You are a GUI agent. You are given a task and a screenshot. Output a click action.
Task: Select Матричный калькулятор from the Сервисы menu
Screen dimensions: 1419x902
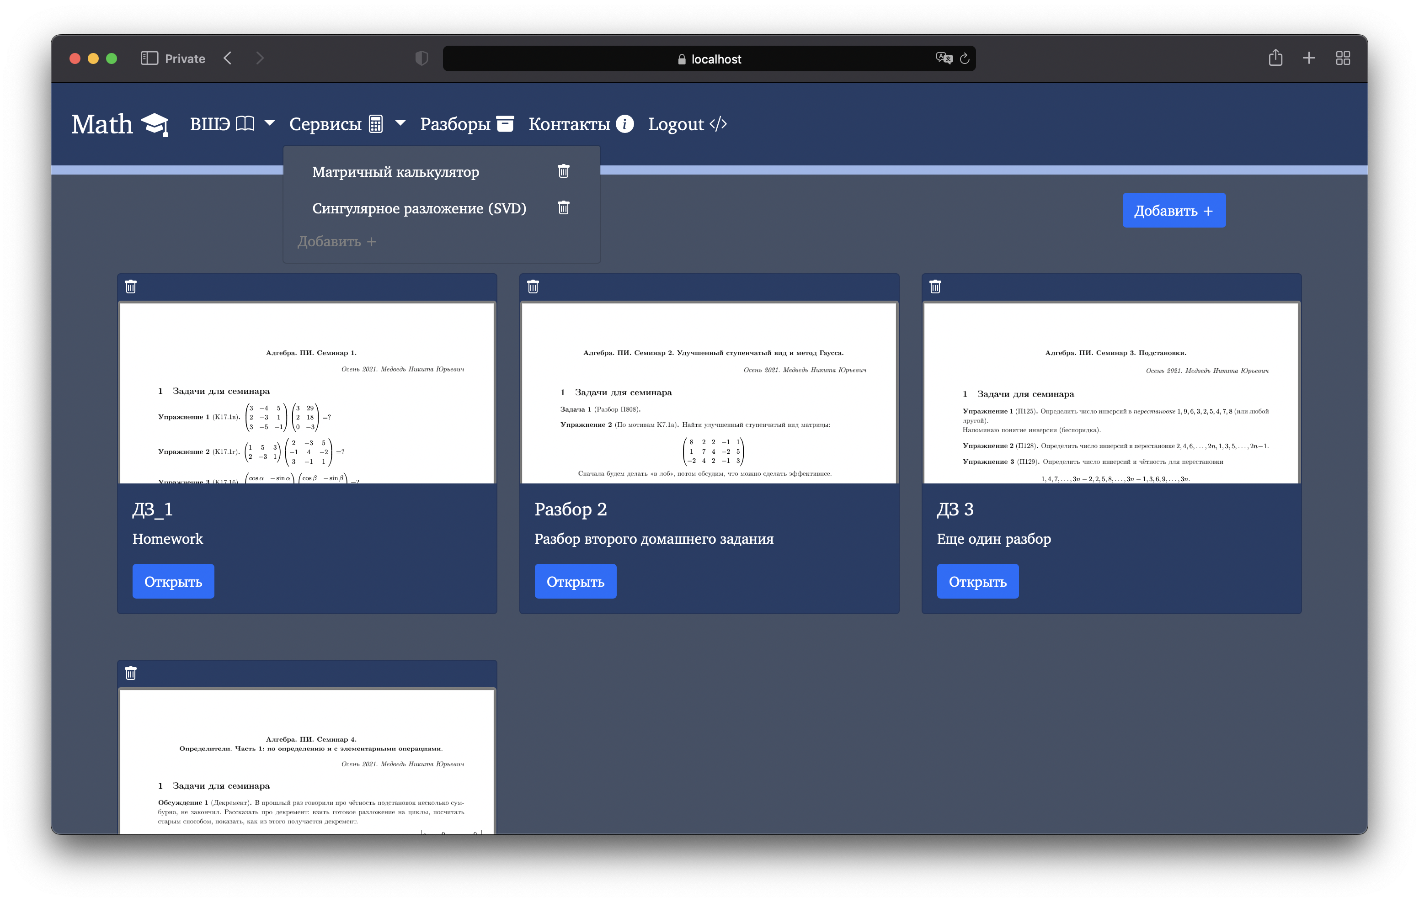(396, 171)
